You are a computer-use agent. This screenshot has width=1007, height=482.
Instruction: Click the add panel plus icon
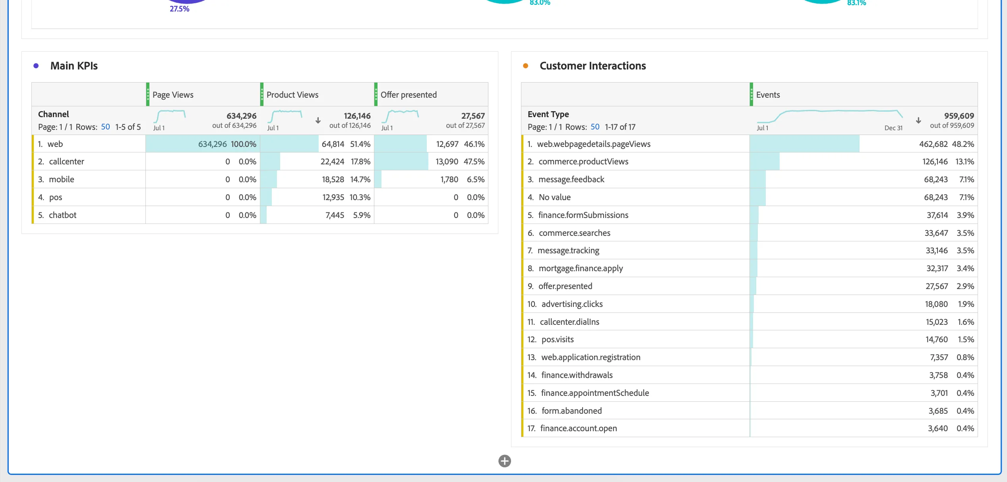(x=504, y=461)
